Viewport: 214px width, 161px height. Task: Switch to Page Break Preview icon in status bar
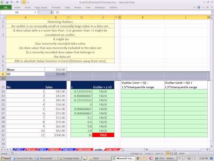click(175, 153)
